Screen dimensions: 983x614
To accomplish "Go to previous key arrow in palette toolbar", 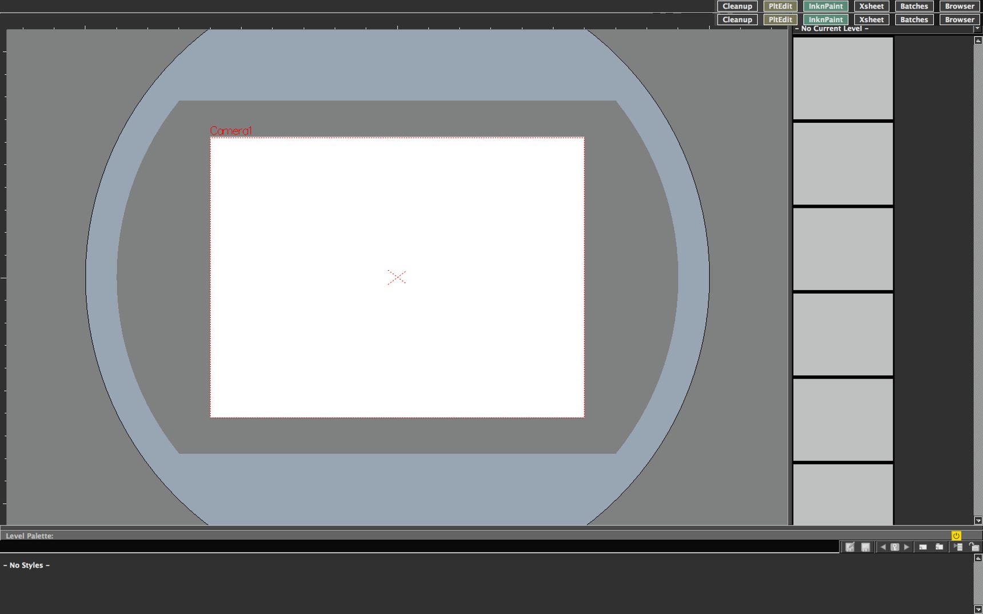I will [883, 547].
